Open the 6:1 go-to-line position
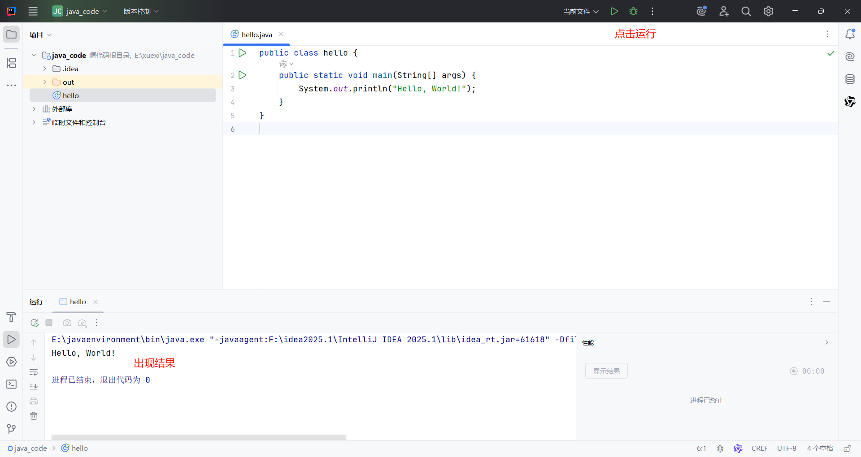Screen dimensions: 861x457 click(701, 448)
